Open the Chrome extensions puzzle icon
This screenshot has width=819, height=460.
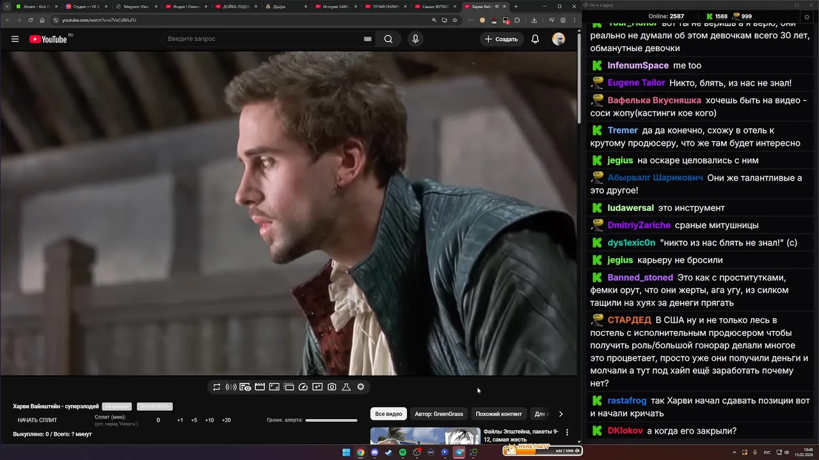coord(517,20)
